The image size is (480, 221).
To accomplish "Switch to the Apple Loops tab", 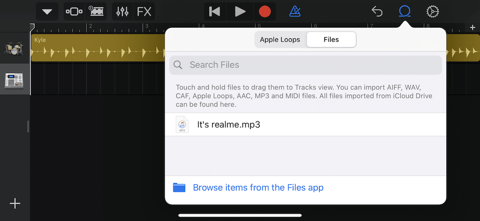I will pyautogui.click(x=280, y=40).
